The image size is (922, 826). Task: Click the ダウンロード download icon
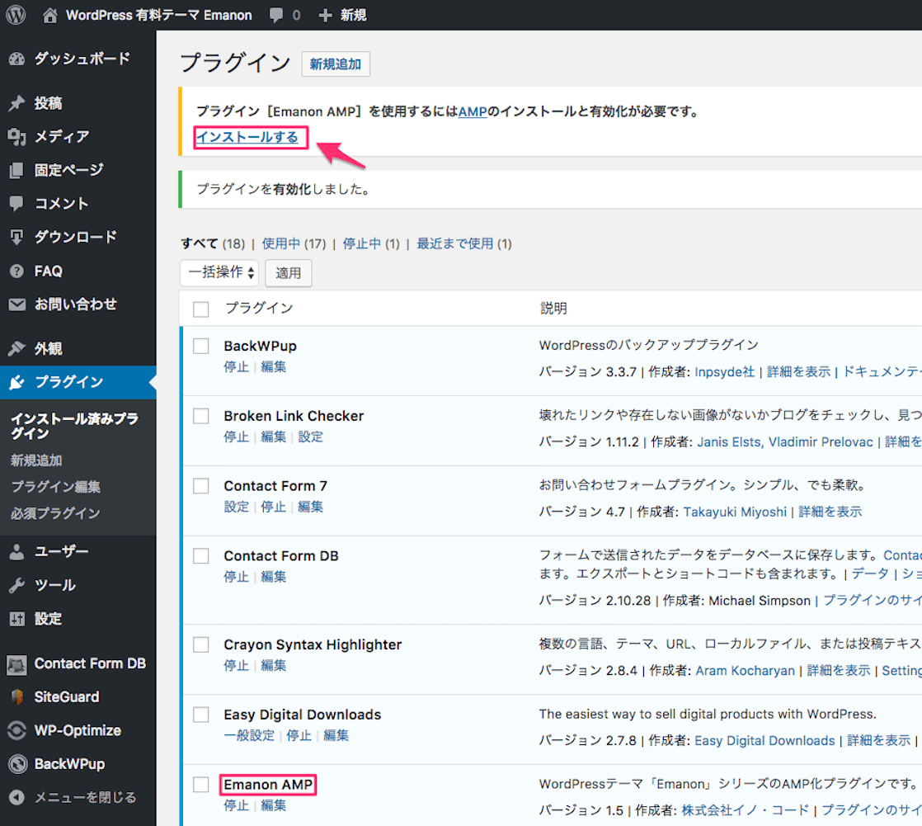(17, 237)
